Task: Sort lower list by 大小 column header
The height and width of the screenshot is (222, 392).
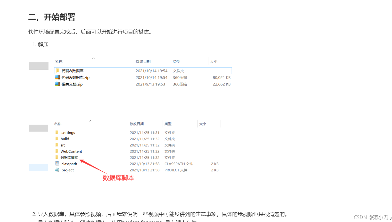Action: point(203,124)
